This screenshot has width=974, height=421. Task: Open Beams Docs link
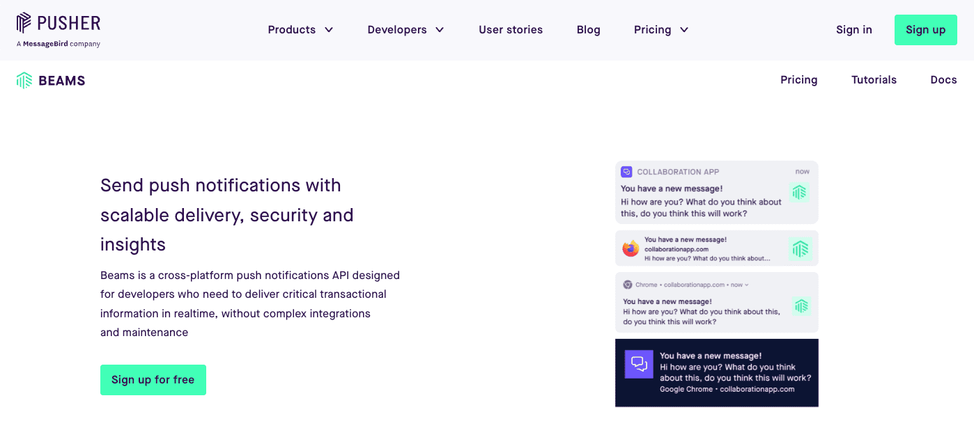point(943,80)
